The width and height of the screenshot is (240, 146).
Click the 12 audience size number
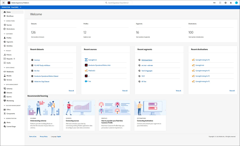click(x=85, y=32)
